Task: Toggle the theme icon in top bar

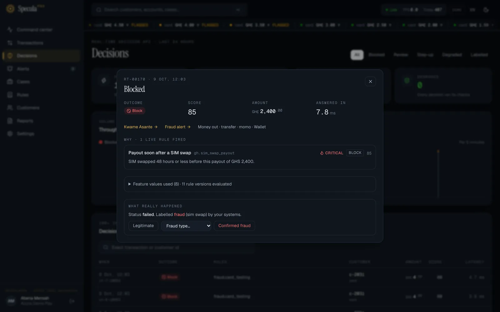Action: [x=486, y=10]
